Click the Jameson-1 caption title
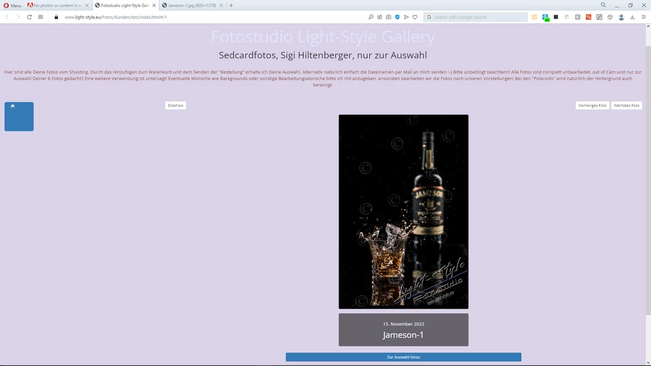Viewport: 651px width, 366px height. tap(403, 335)
